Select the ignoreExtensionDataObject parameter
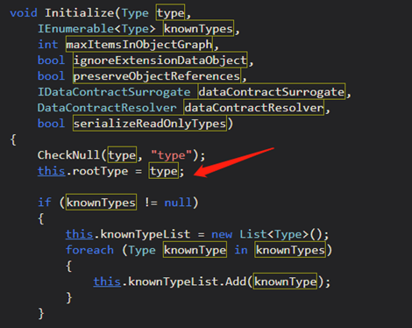This screenshot has width=412, height=328. tap(160, 60)
